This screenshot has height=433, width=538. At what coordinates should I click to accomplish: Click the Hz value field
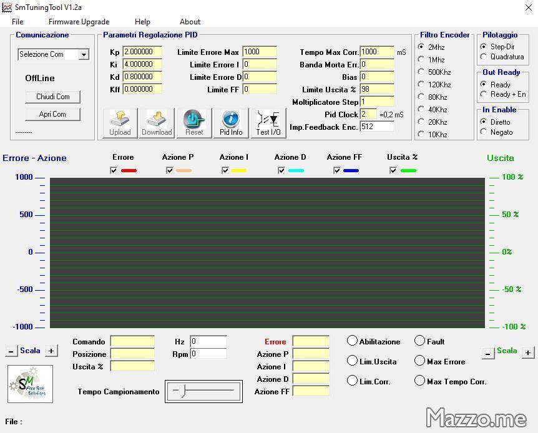[208, 341]
